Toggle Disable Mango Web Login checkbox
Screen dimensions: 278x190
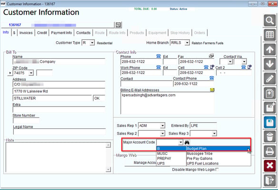217,169
